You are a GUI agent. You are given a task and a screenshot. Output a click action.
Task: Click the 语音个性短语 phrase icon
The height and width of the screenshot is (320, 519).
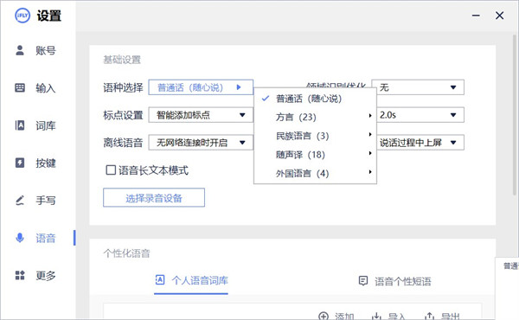point(363,280)
